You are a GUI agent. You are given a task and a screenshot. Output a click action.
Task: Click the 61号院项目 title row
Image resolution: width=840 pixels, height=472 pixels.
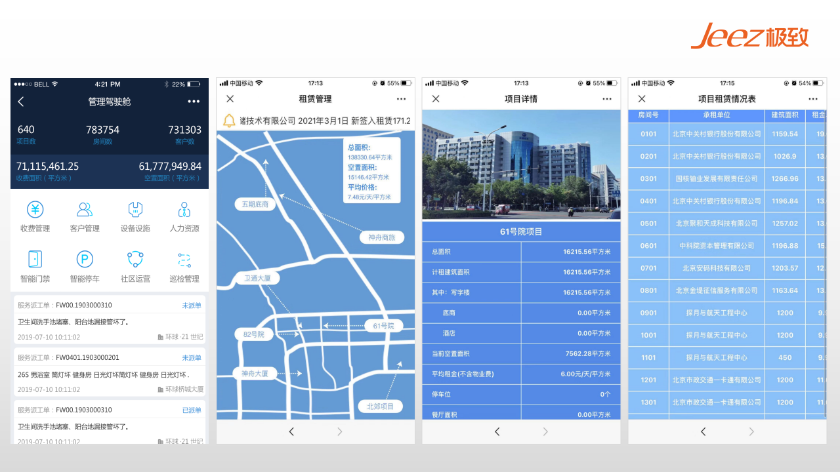pos(521,232)
